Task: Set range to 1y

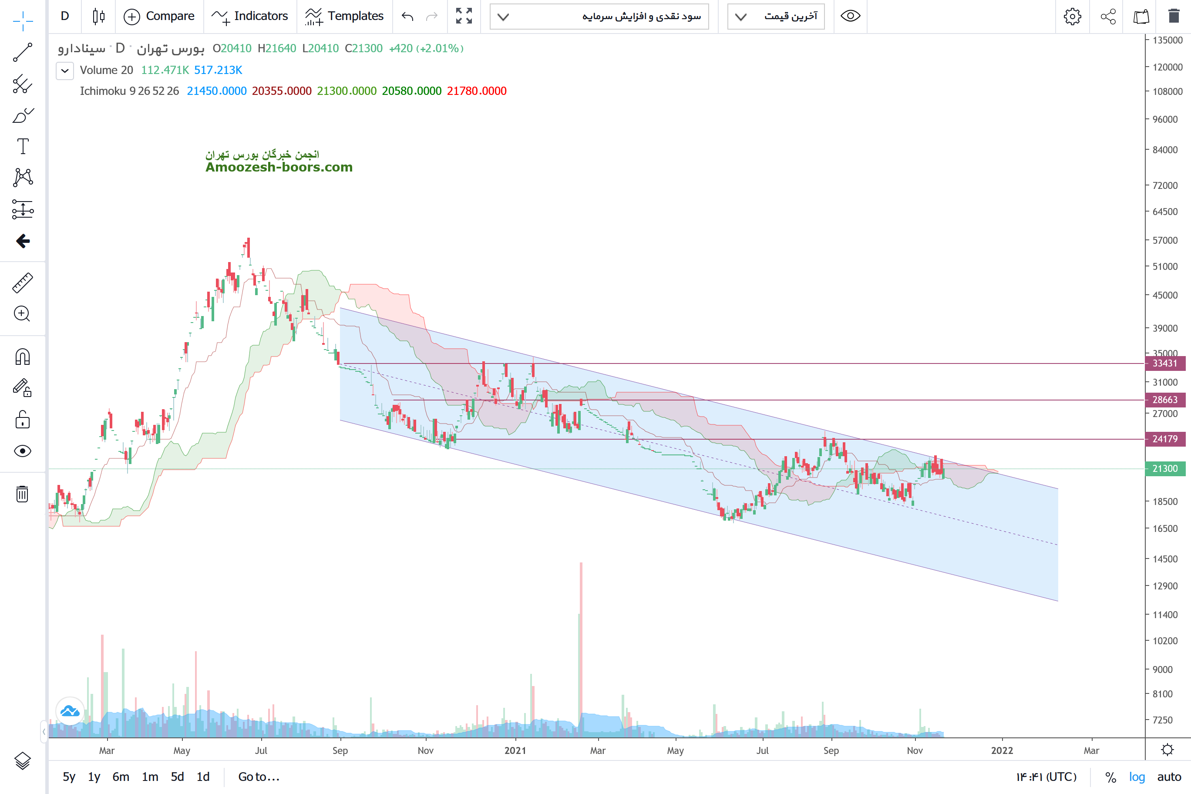Action: (94, 777)
